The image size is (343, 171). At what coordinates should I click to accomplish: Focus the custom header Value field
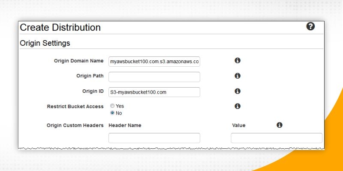277,138
